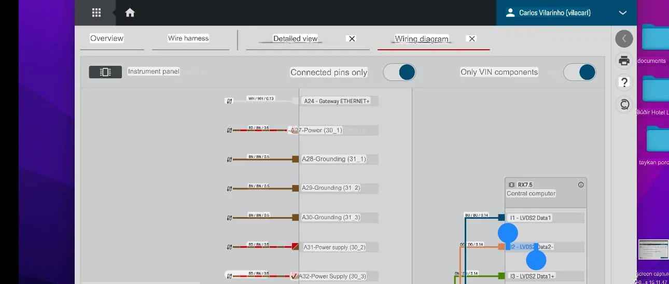Click the magnifier search icon in sidebar

[x=624, y=104]
